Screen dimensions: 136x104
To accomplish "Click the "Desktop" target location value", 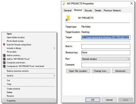I will coord(85,32).
